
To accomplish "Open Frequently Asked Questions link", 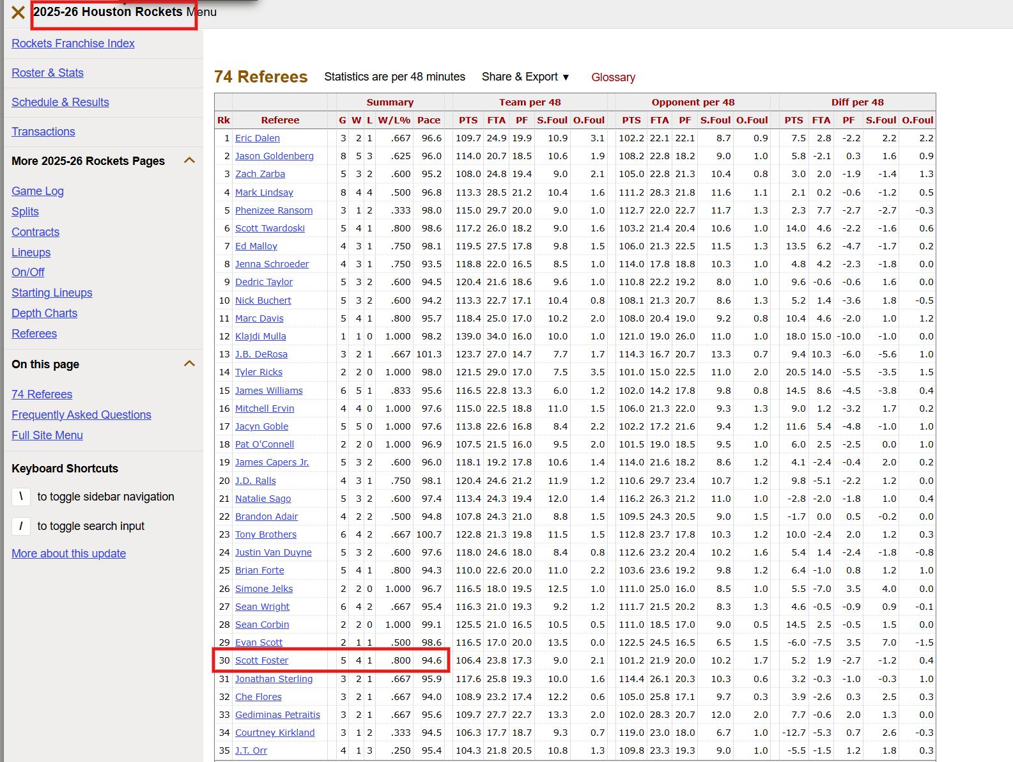I will click(x=81, y=415).
